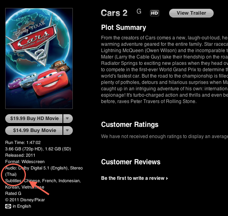
Task: Expand the dropdown arrow beside Buy HD Movie
Action: pyautogui.click(x=68, y=119)
